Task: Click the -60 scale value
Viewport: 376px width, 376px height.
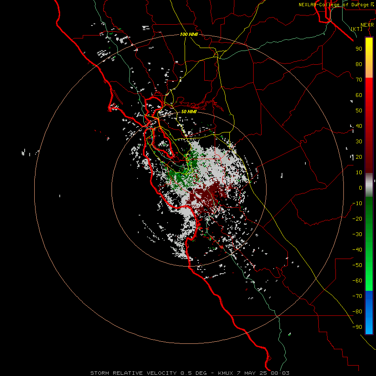Action: (x=357, y=281)
